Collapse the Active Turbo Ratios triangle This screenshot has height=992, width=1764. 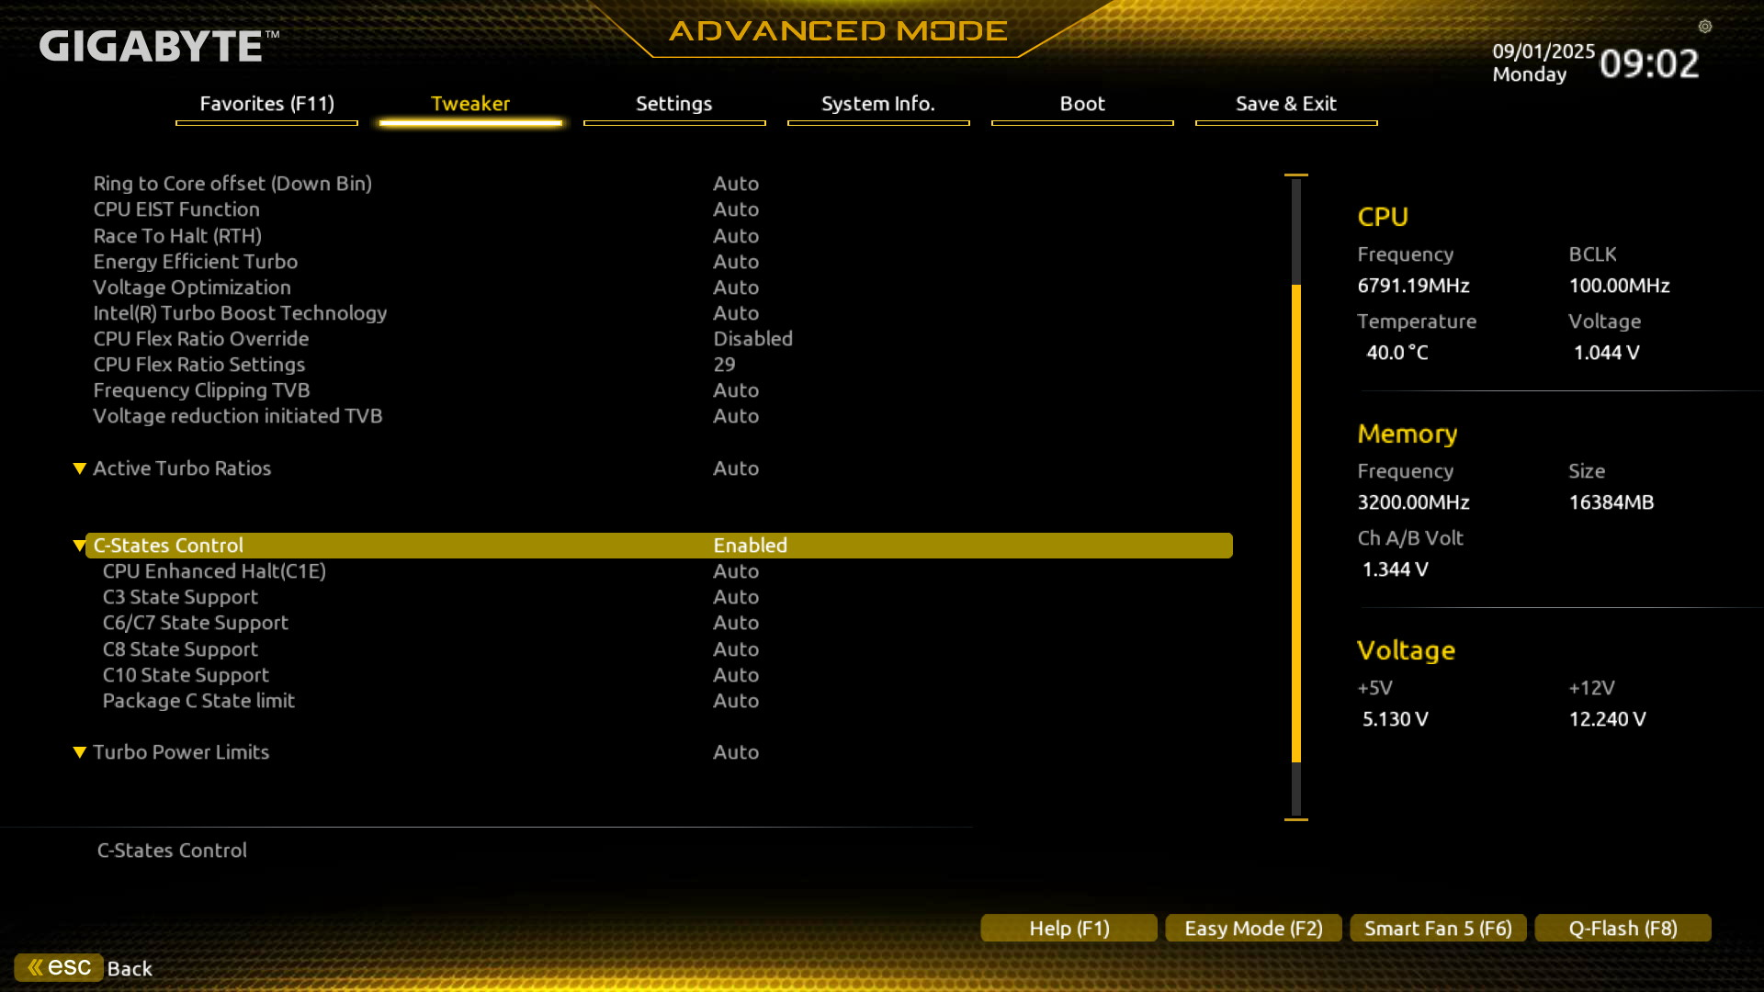point(80,468)
